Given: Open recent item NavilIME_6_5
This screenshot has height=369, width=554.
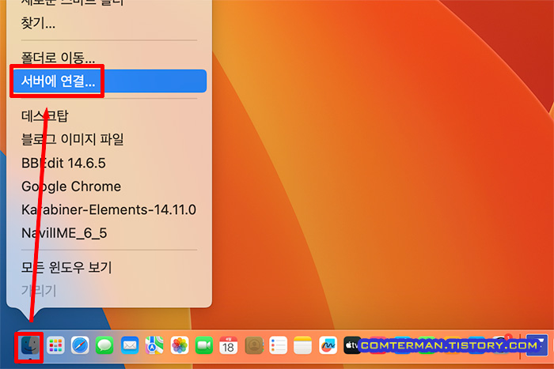Looking at the screenshot, I should tap(109, 233).
